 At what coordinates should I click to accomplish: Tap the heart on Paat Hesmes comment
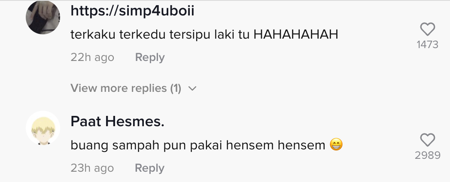tap(427, 140)
